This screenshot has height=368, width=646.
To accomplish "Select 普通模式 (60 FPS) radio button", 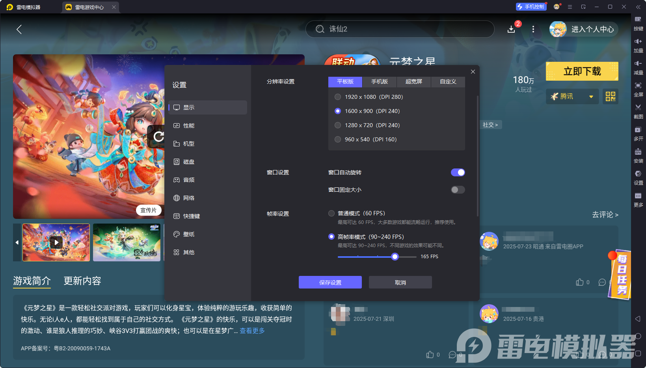I will [x=331, y=213].
